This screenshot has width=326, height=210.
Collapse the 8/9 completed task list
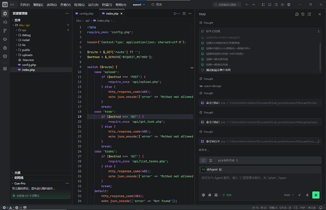(x=318, y=31)
